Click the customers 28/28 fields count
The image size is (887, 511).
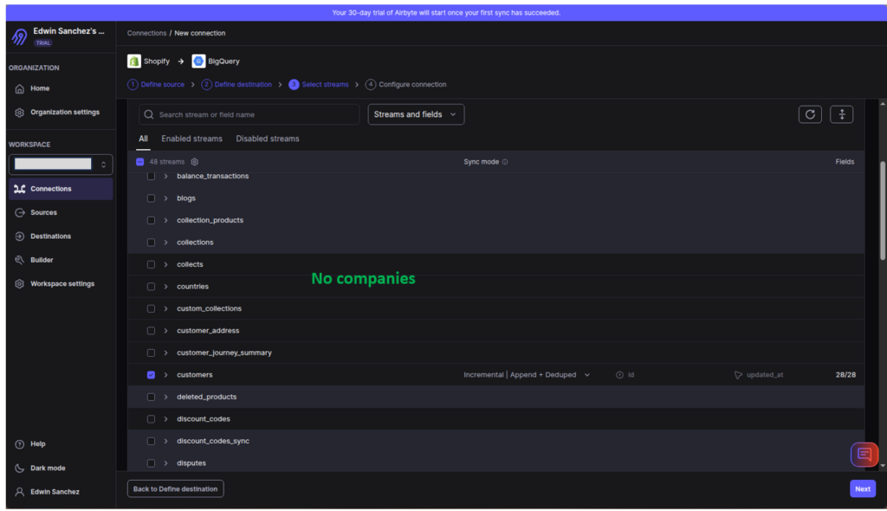tap(845, 375)
